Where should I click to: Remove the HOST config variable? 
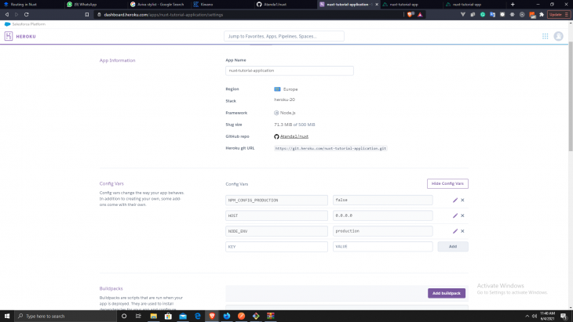[x=462, y=215]
